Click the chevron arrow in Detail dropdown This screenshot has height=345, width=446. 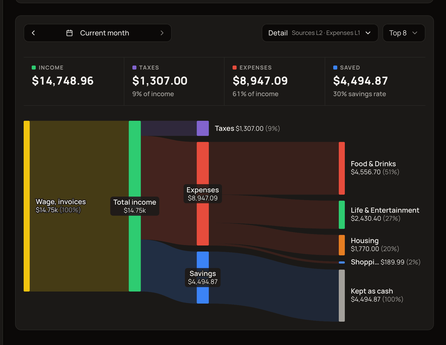pyautogui.click(x=368, y=33)
